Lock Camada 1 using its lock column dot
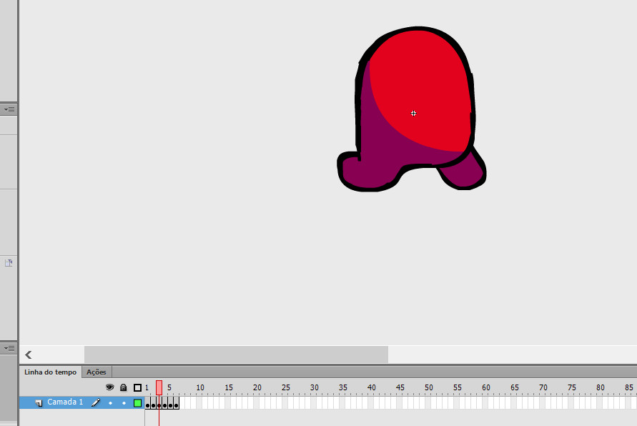 124,402
